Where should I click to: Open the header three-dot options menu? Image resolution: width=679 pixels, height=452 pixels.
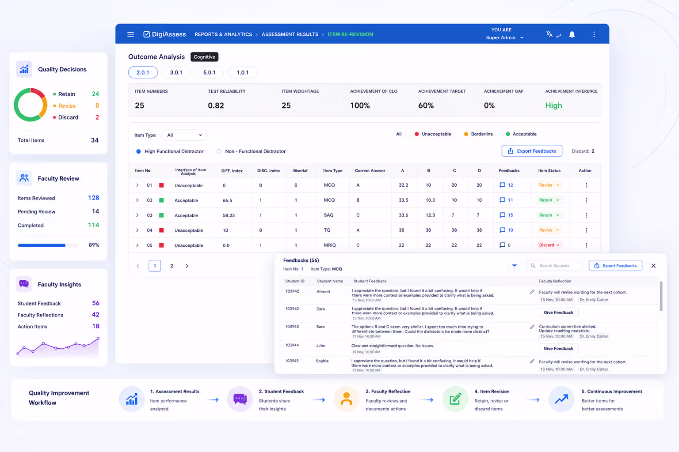(x=594, y=34)
